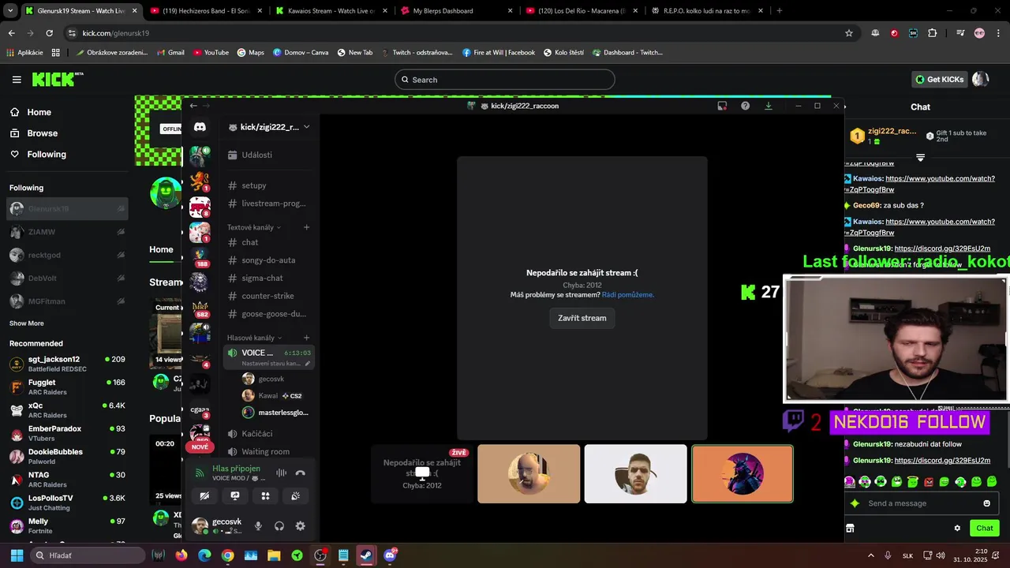
Task: Create channel in Hlasové kanály category
Action: [306, 338]
